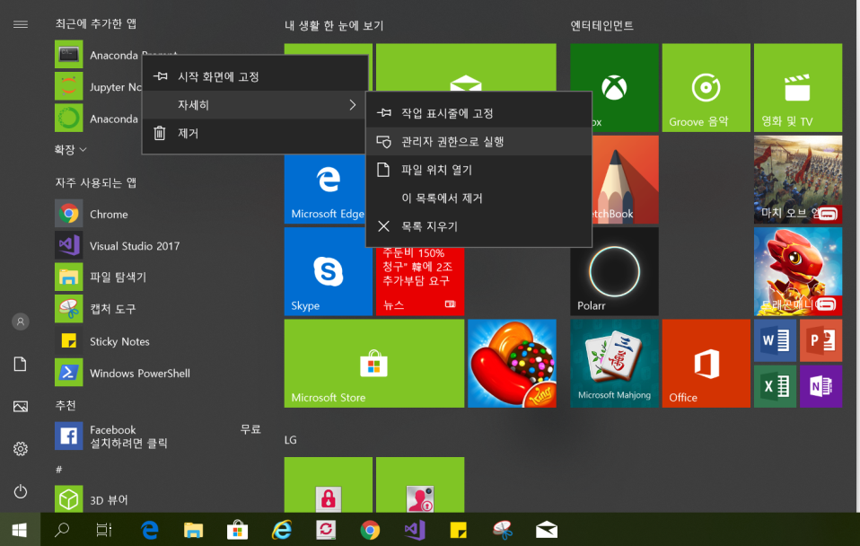Launch Excel from the small tile
This screenshot has width=860, height=546.
tap(775, 386)
